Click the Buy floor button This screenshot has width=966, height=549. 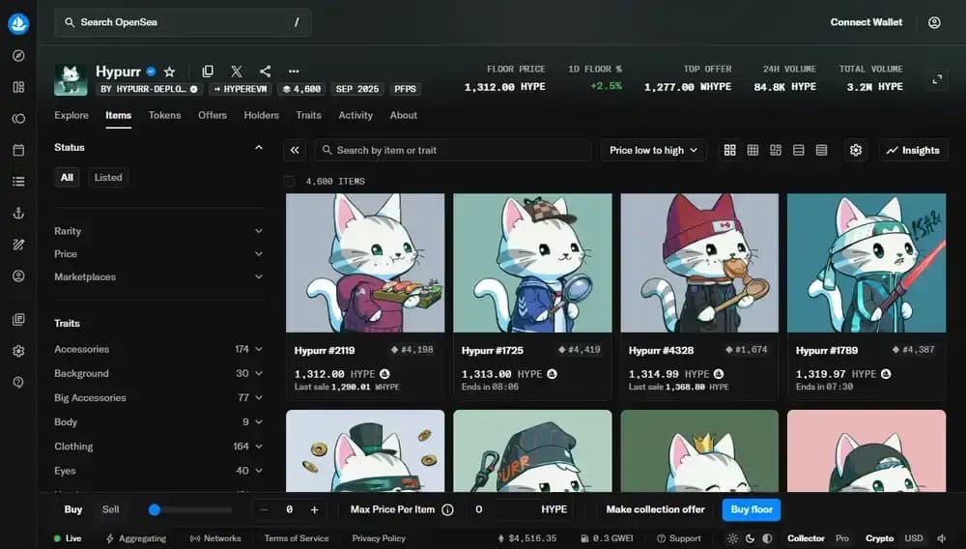(x=752, y=509)
